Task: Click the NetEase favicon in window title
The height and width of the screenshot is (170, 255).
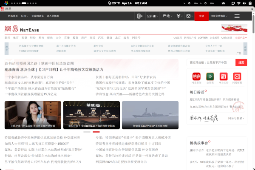Action: 2,9
